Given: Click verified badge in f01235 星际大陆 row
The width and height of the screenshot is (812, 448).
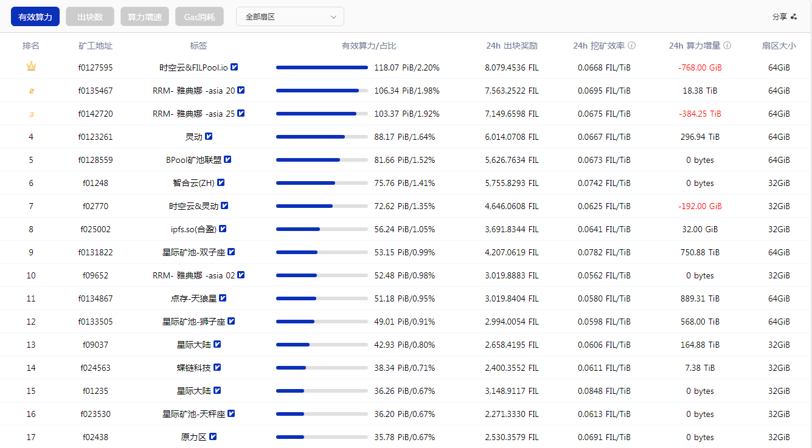Looking at the screenshot, I should [217, 391].
